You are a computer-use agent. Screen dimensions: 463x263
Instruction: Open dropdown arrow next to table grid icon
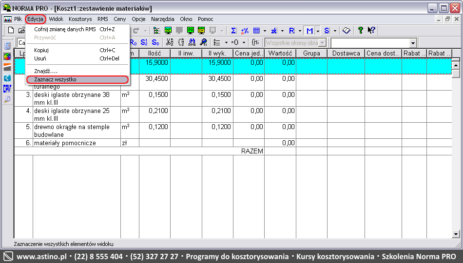click(x=265, y=31)
